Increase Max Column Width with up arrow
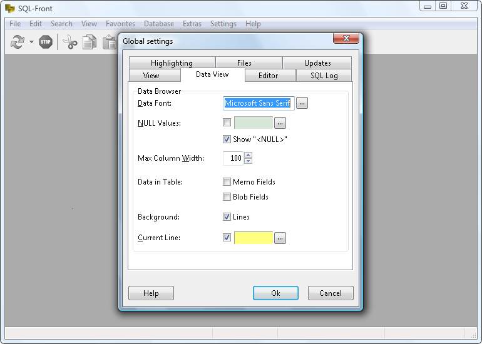 pos(249,155)
